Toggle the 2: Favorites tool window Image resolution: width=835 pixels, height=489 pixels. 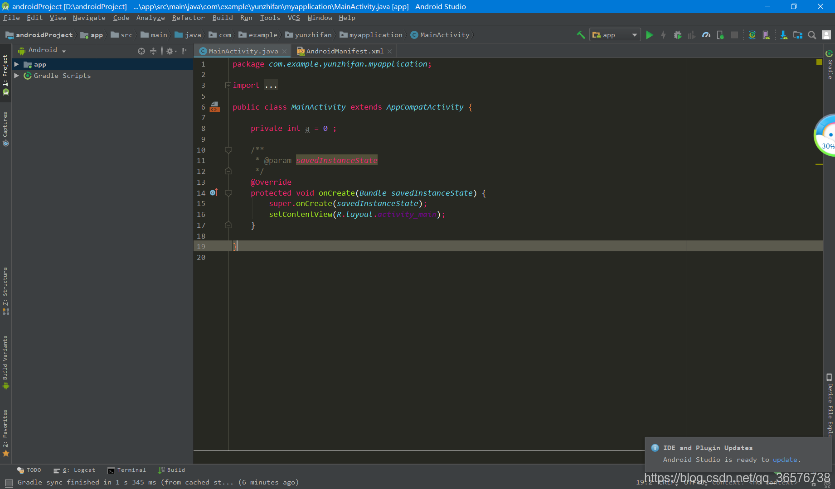click(x=5, y=432)
